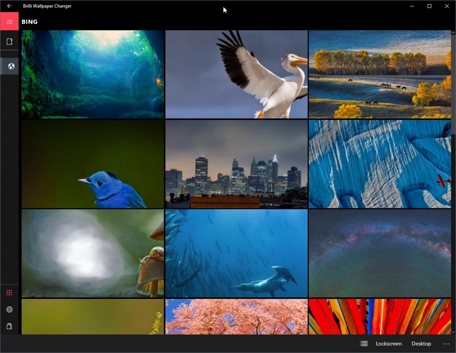Click the BING heading label

pyautogui.click(x=29, y=22)
